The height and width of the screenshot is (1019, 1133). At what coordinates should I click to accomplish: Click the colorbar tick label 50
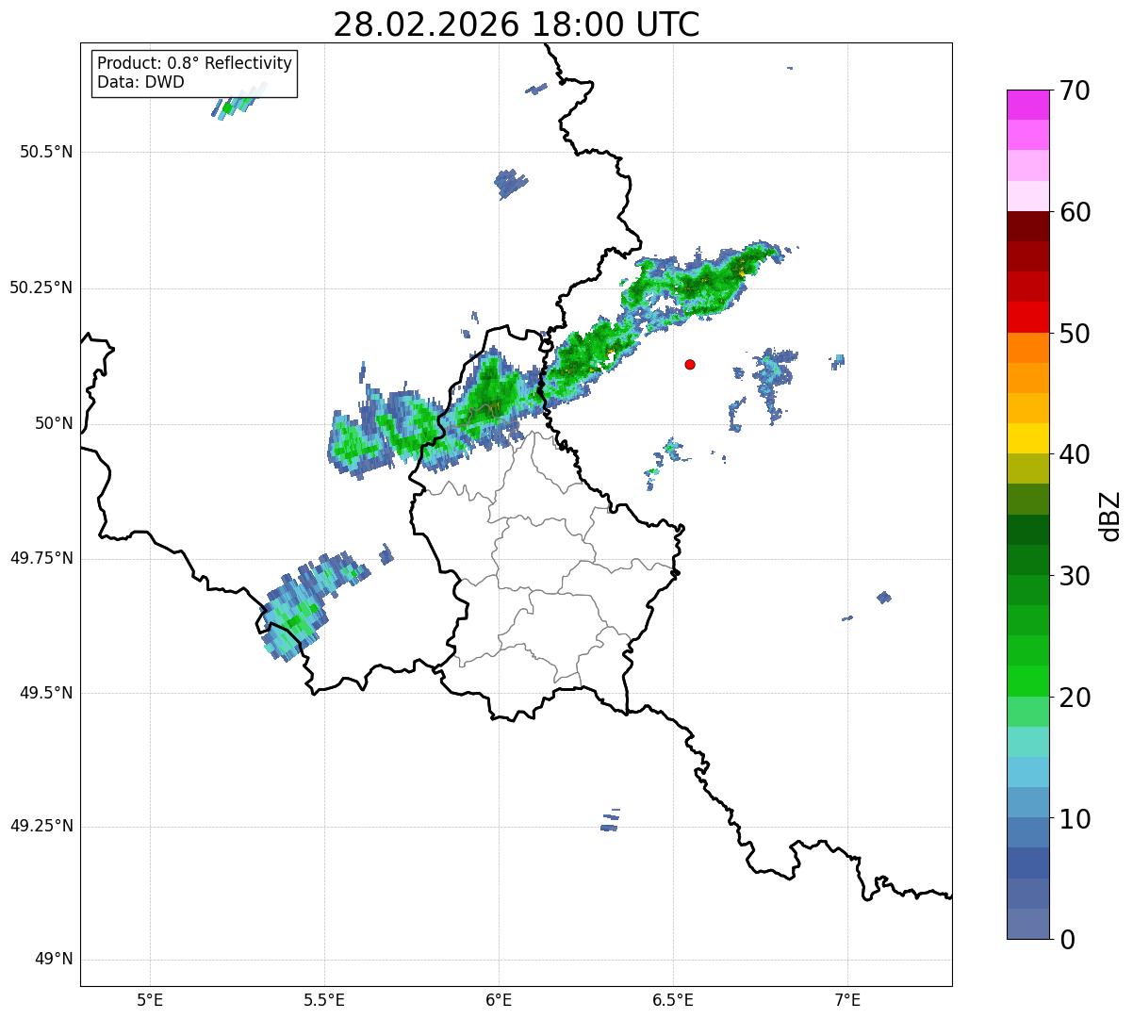pos(1075,334)
